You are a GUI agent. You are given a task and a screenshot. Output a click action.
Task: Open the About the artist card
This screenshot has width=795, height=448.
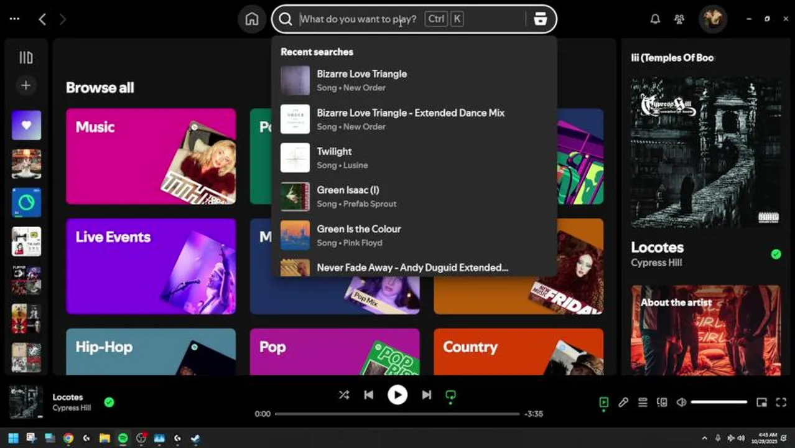(x=706, y=330)
